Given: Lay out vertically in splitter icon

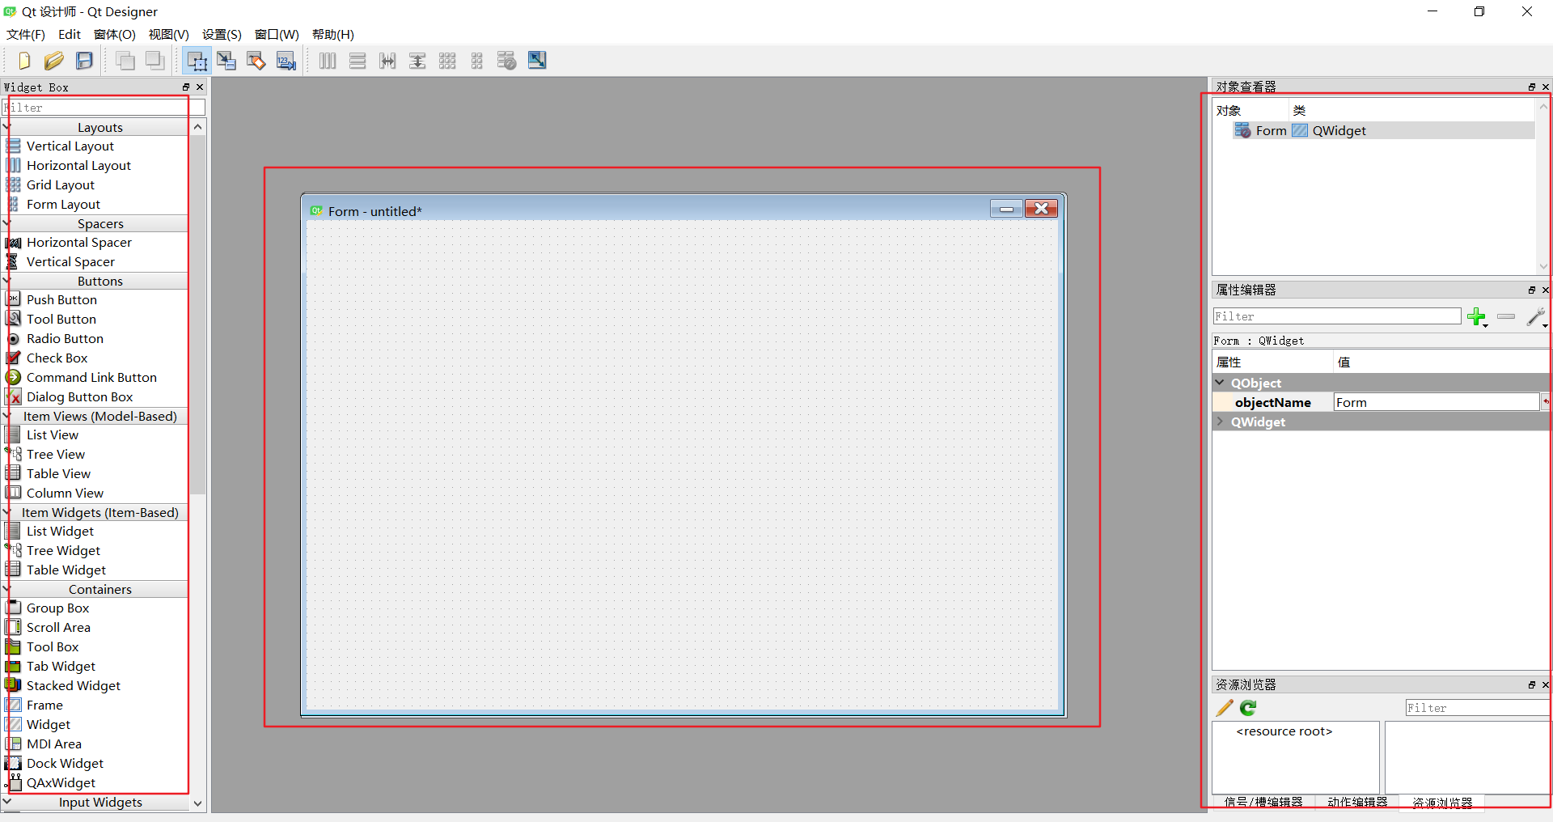Looking at the screenshot, I should (417, 61).
